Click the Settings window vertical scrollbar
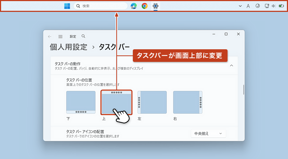 click(244, 90)
